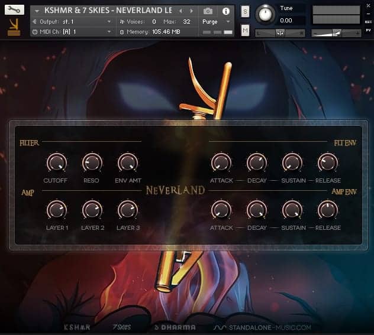Minimize the instrument header view

368,14
